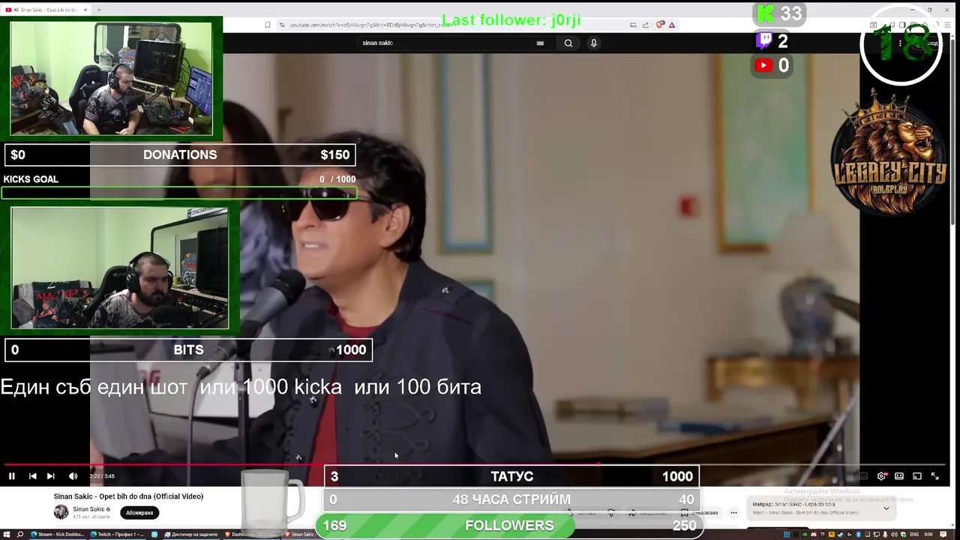Image resolution: width=960 pixels, height=540 pixels.
Task: Click the taskbar clock 0:04
Action: coord(928,535)
